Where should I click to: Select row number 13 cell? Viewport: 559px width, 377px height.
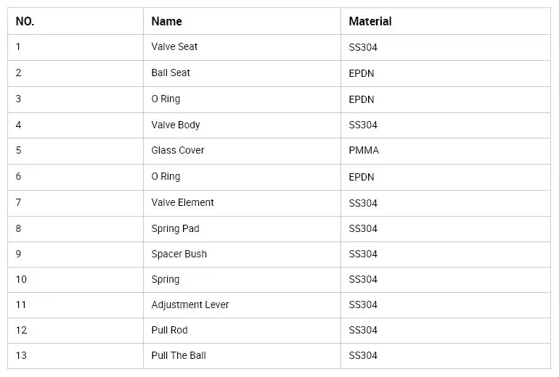(21, 356)
